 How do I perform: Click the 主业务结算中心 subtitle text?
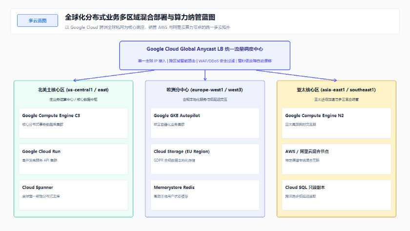(x=73, y=100)
